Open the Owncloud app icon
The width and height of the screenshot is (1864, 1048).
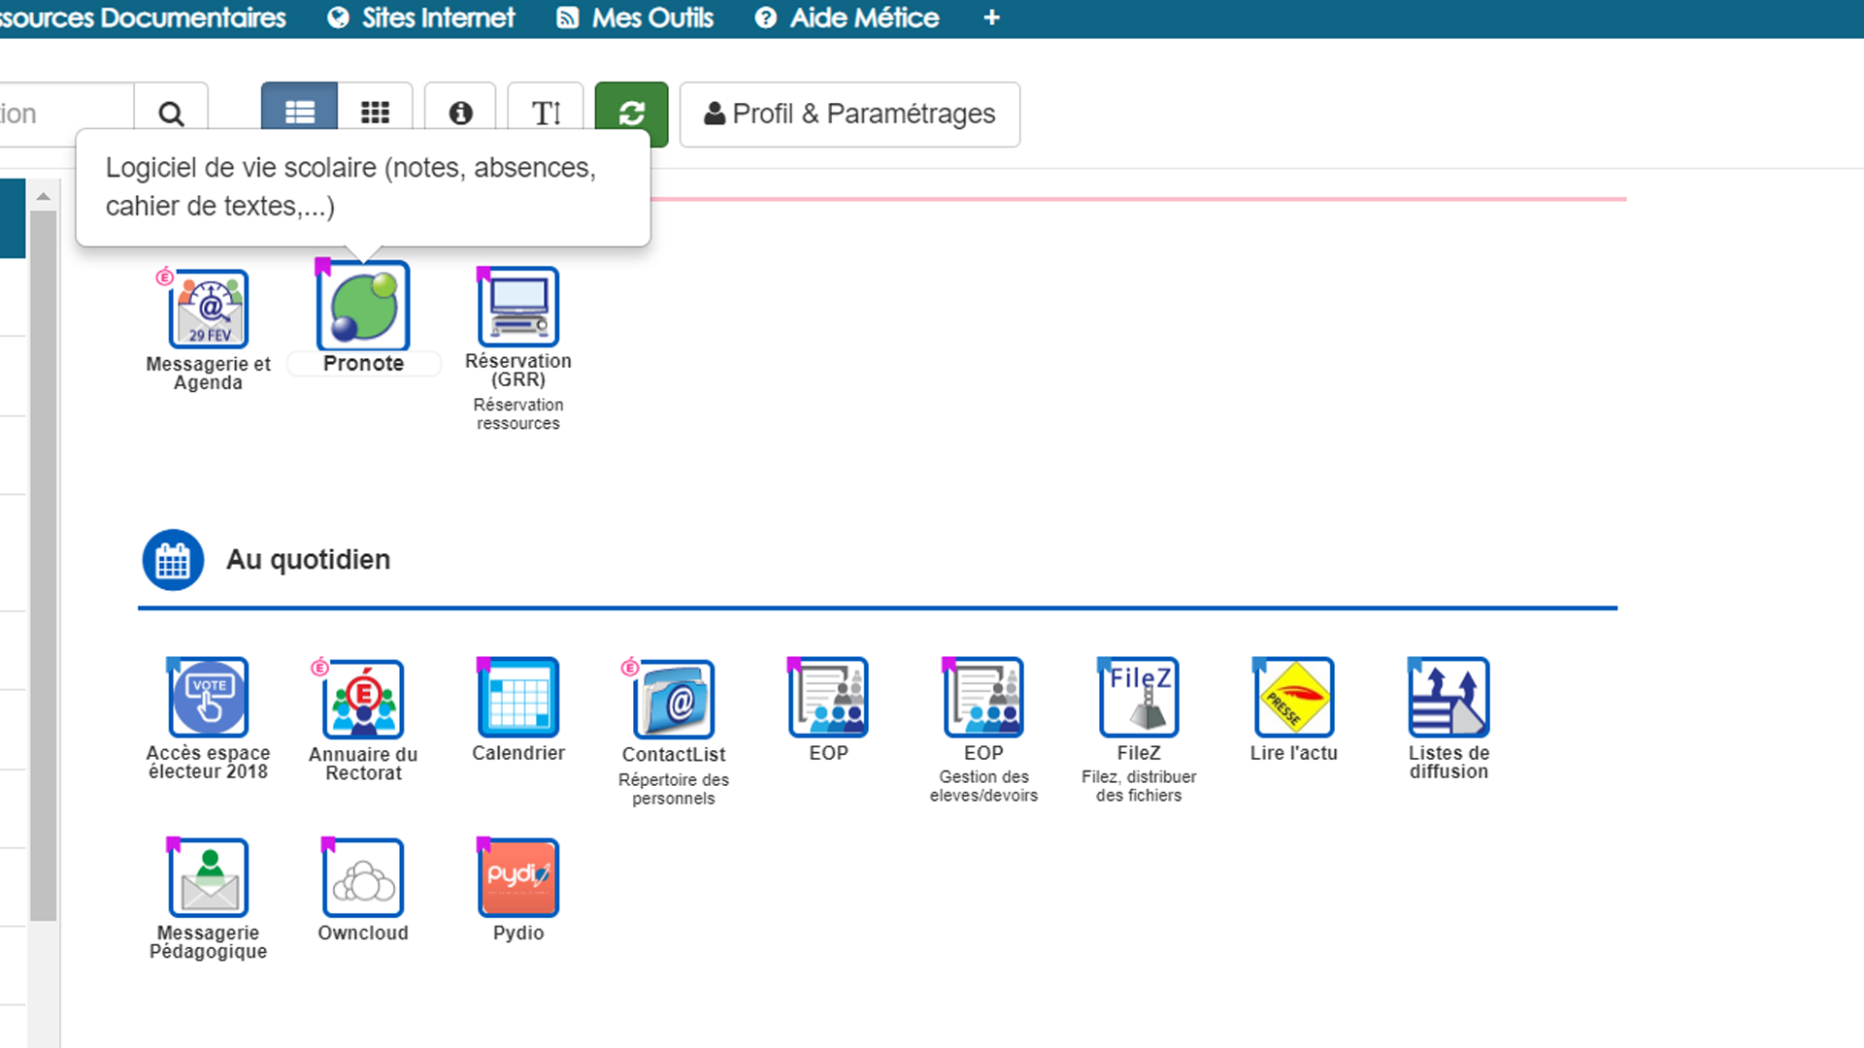[363, 878]
